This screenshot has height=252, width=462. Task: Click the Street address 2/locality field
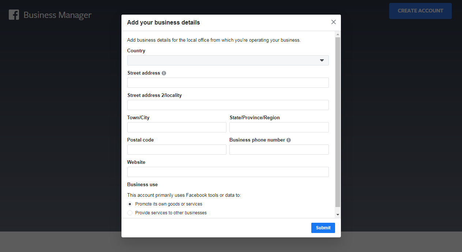[x=228, y=105]
